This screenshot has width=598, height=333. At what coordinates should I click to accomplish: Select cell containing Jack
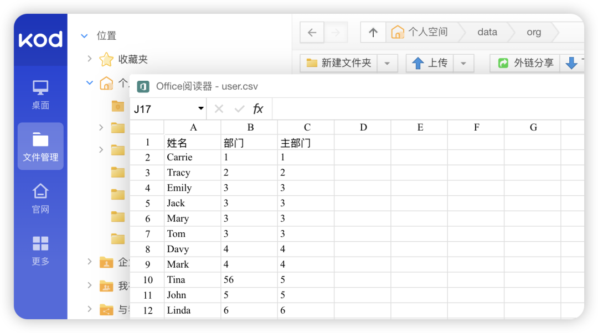point(193,203)
